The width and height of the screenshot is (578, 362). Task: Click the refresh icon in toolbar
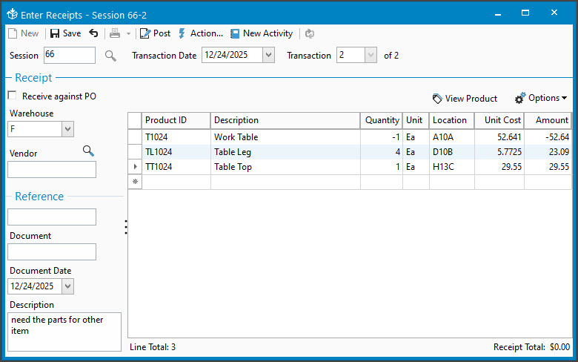coord(310,33)
